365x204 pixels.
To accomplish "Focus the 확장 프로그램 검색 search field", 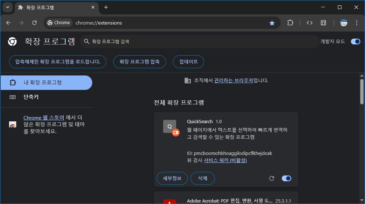I will pyautogui.click(x=199, y=42).
